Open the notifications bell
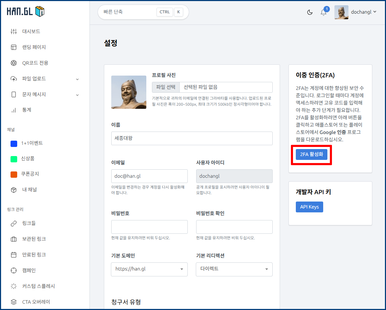Screen dimensions: 386x310 coord(324,12)
